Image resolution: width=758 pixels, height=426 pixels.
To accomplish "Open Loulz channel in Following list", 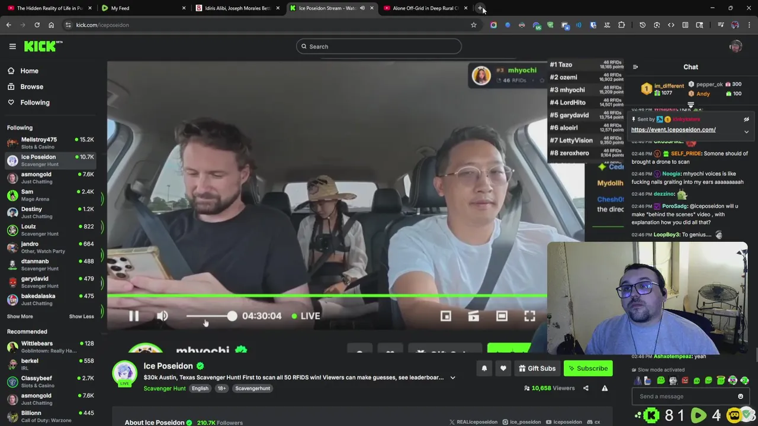I will click(x=51, y=230).
